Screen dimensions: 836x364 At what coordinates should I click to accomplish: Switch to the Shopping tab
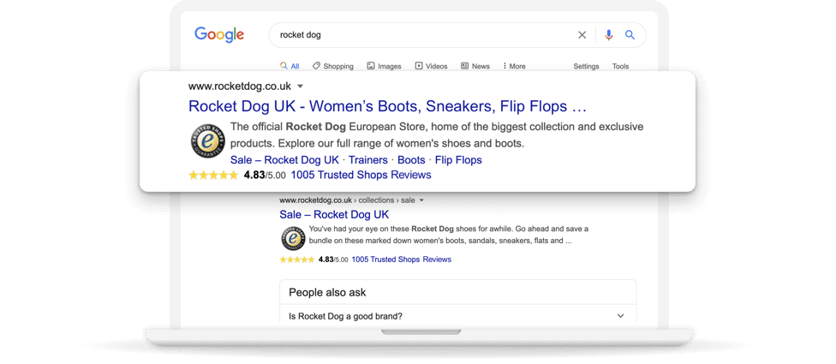click(x=332, y=66)
